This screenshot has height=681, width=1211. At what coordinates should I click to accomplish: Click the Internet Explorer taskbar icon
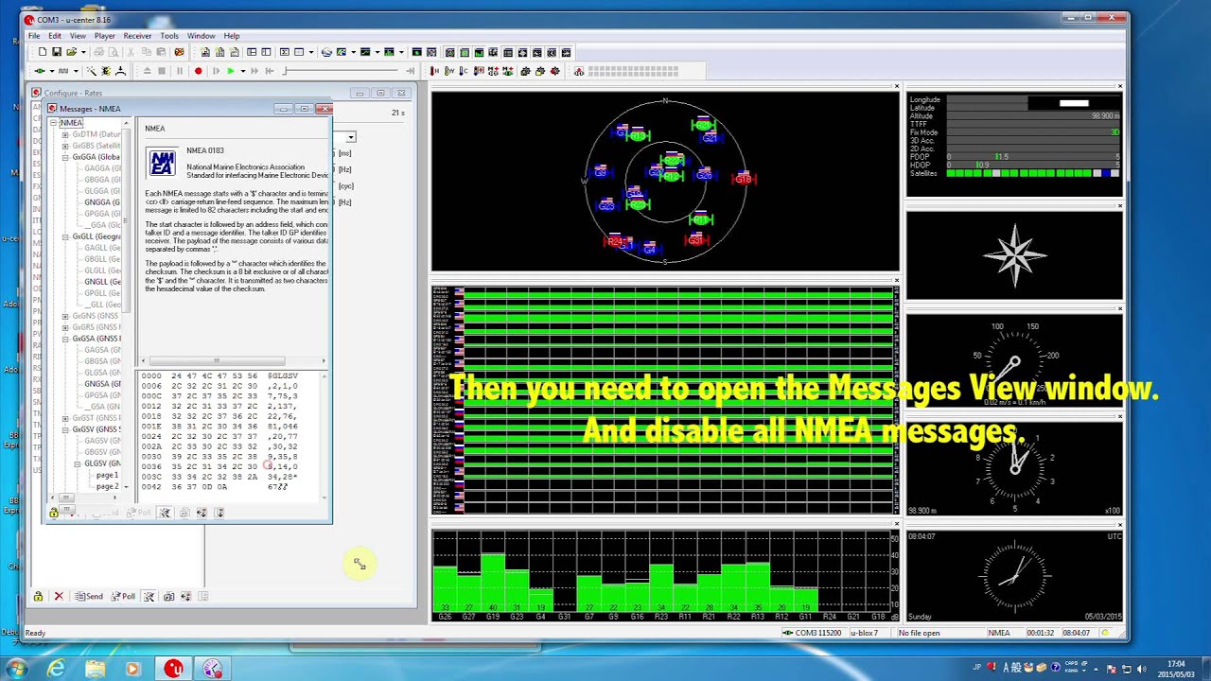coord(57,669)
